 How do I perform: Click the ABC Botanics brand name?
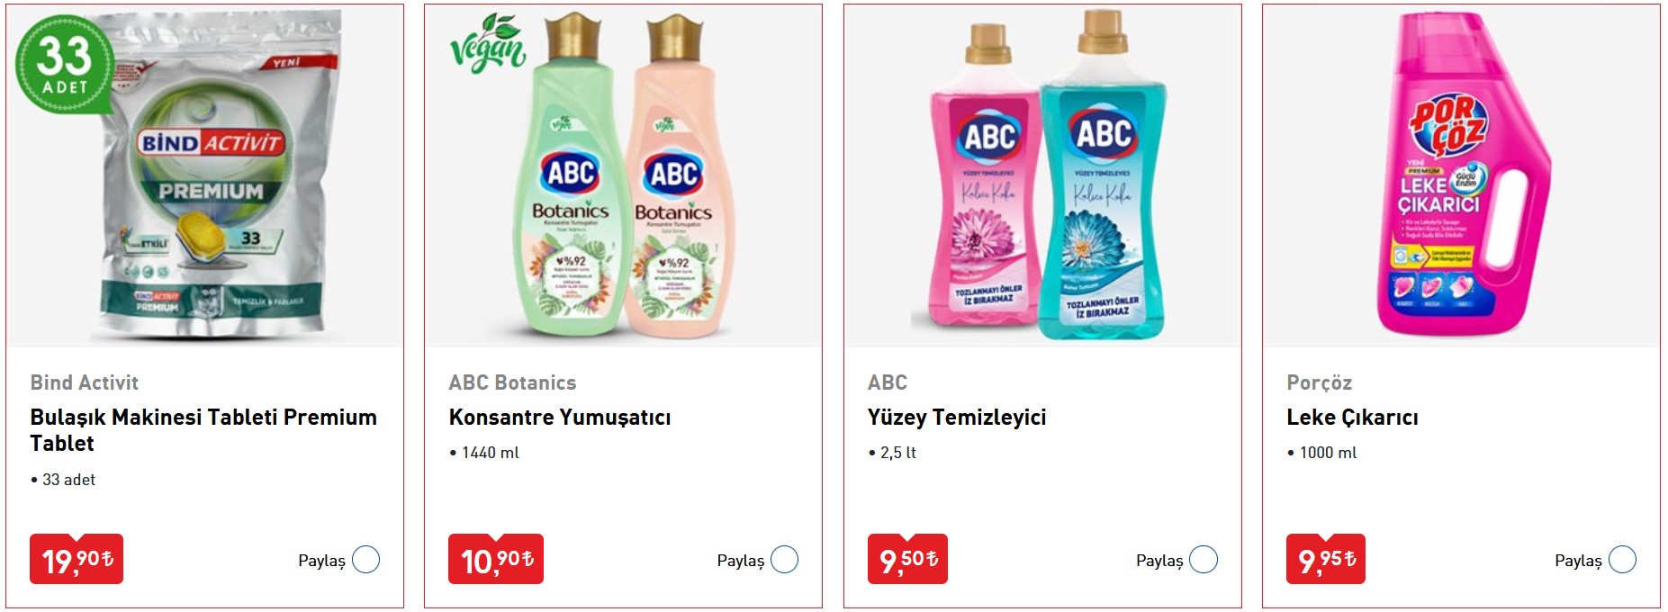coord(512,382)
